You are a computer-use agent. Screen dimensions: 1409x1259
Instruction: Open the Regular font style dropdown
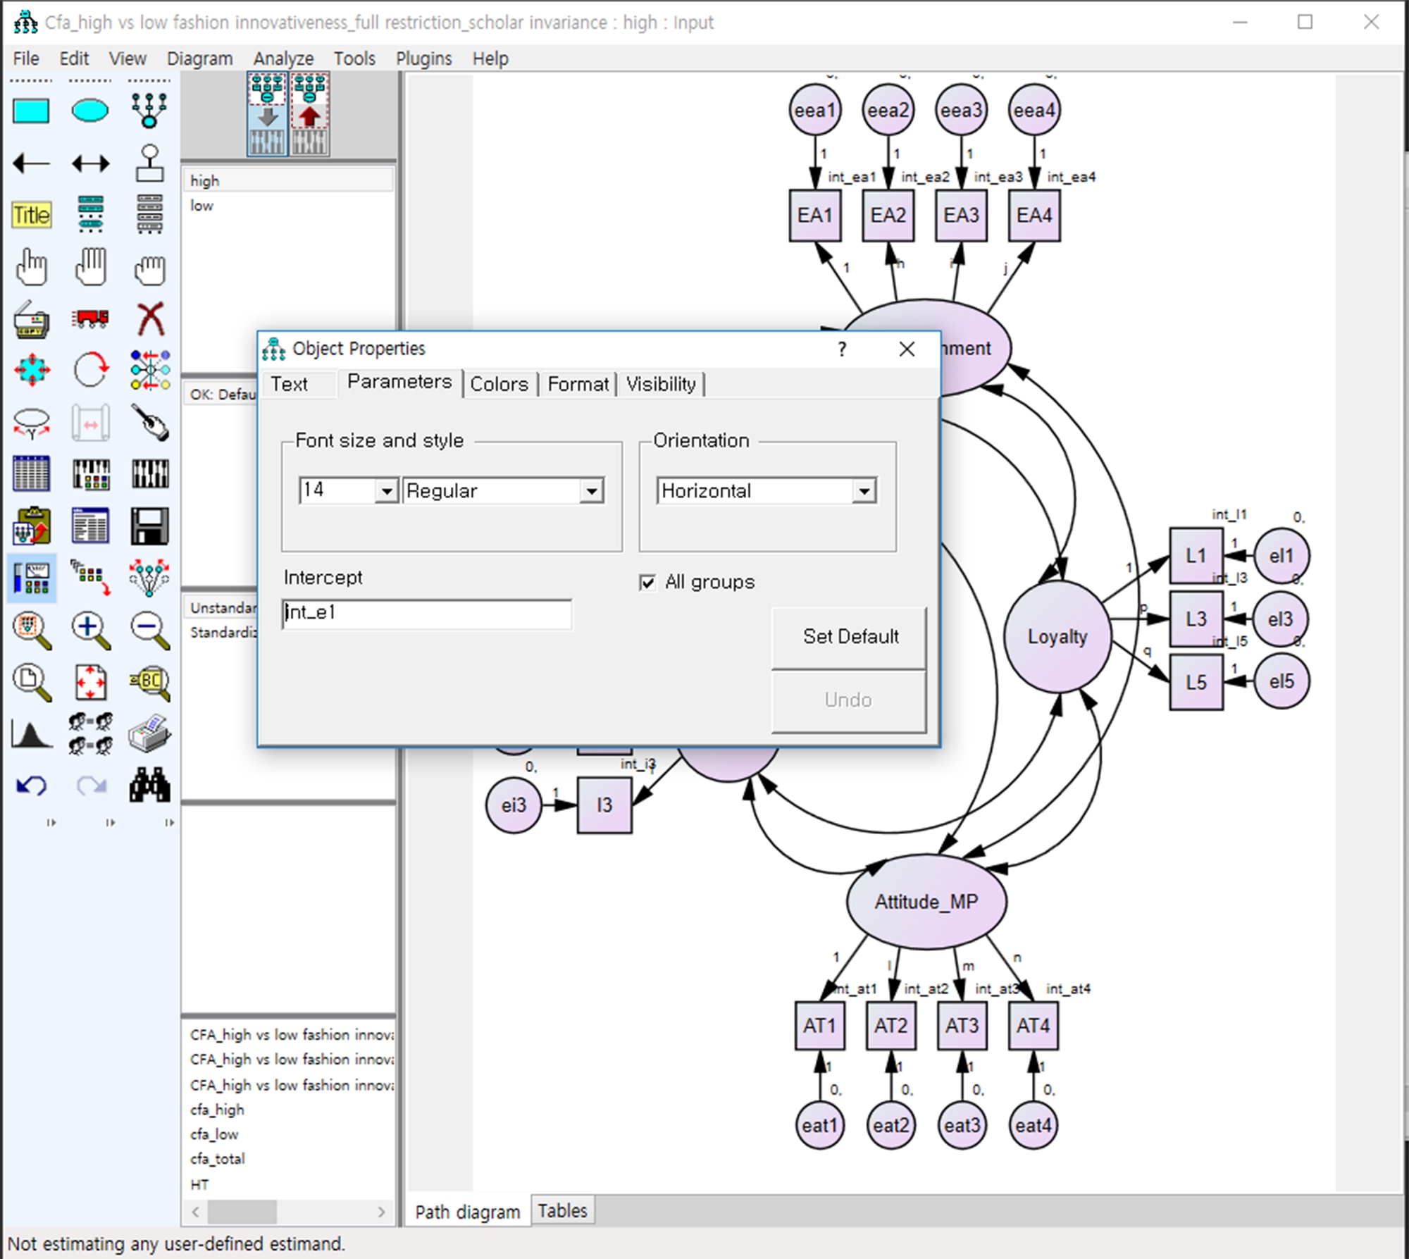click(592, 491)
